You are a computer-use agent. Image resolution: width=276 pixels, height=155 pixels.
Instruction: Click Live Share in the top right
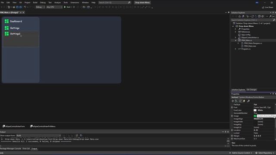coord(267,7)
